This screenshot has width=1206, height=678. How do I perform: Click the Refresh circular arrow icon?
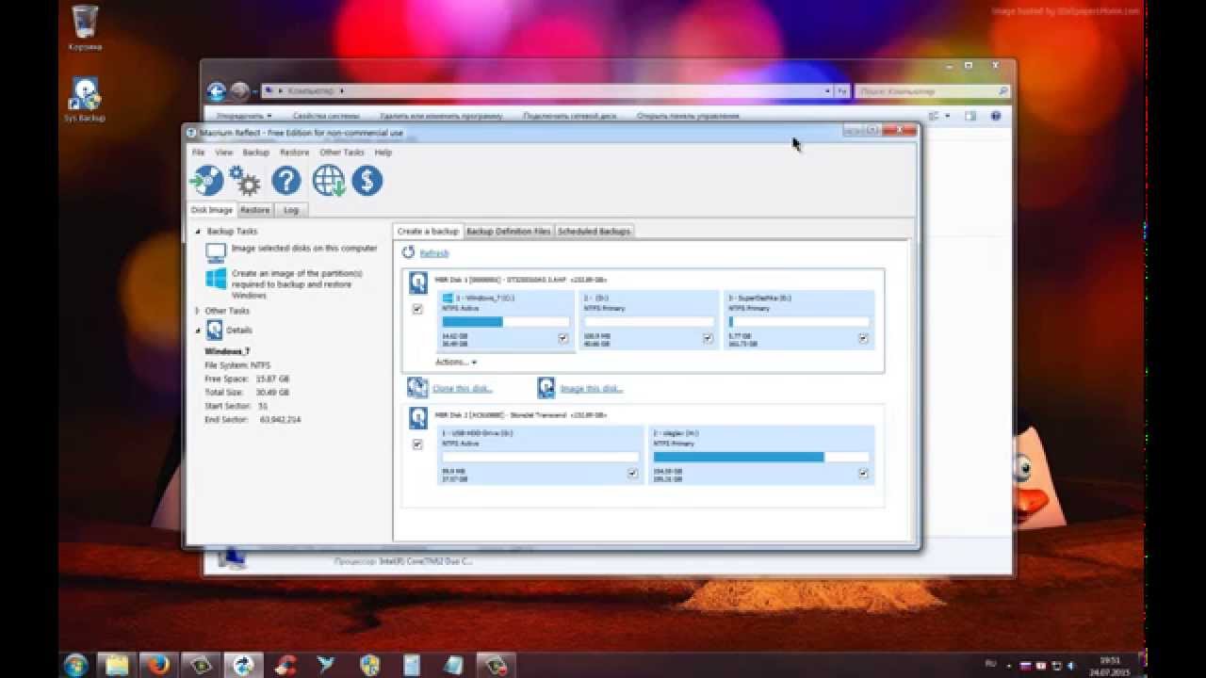tap(409, 252)
